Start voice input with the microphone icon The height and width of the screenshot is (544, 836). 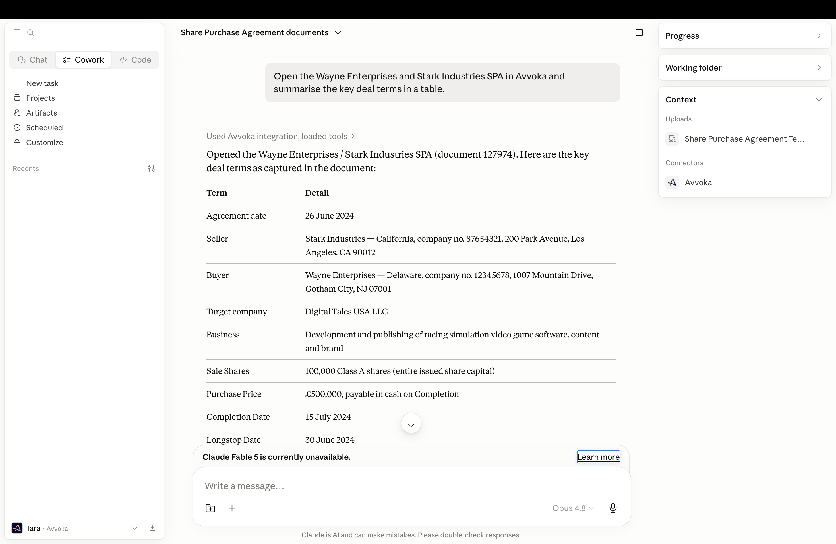pos(613,508)
